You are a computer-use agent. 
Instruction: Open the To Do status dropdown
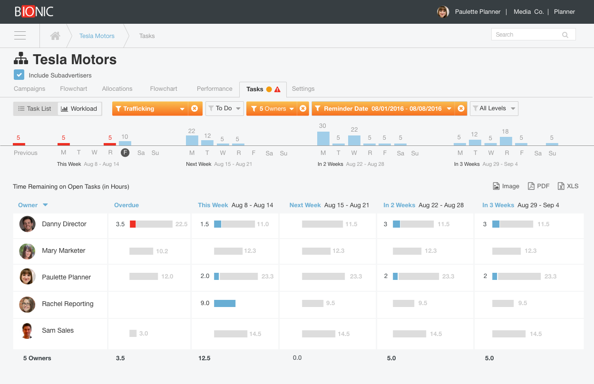224,109
